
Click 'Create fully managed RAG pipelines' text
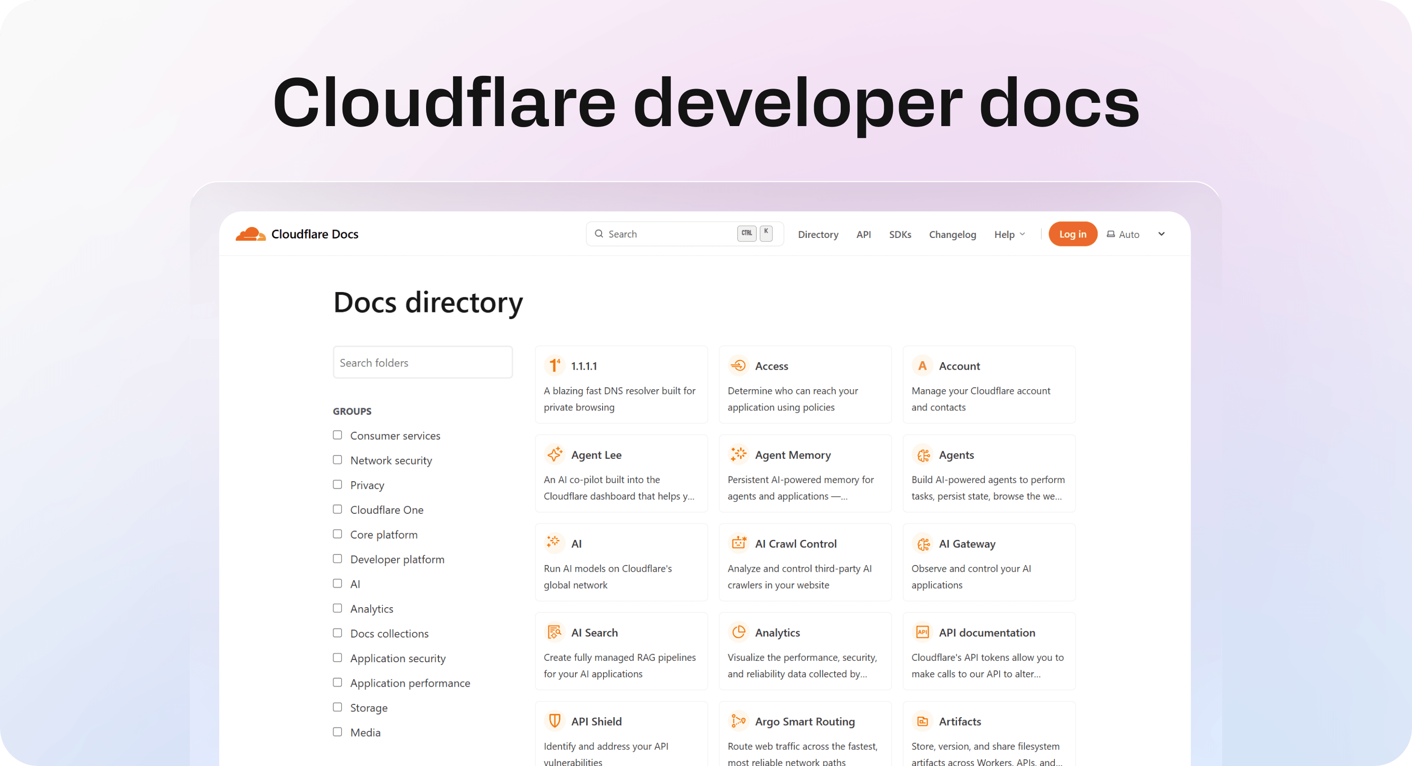[619, 665]
